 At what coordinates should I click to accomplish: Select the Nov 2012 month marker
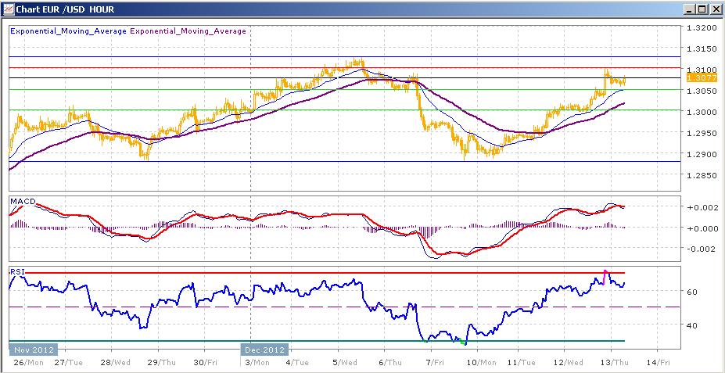click(x=32, y=350)
